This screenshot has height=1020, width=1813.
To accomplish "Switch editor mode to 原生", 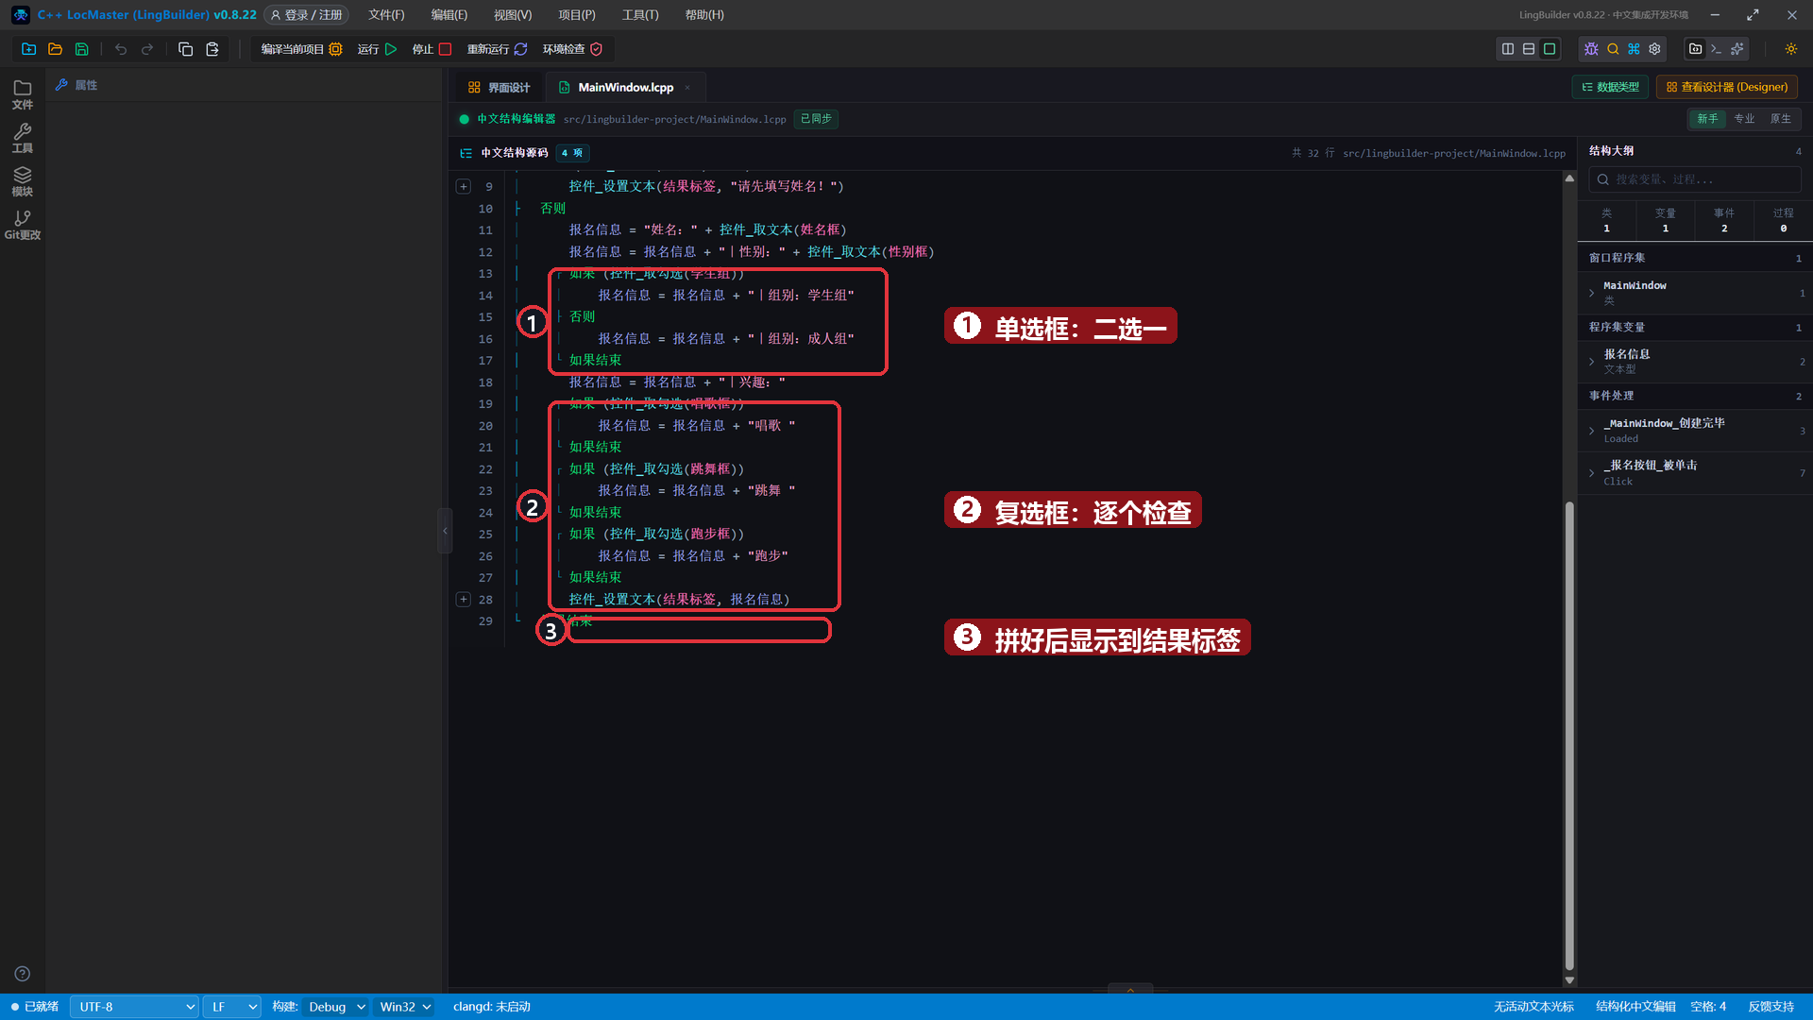I will 1780,119.
